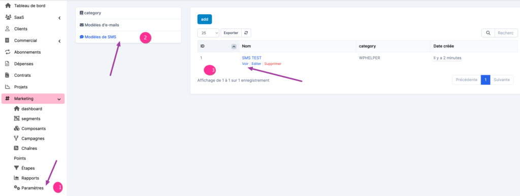
Task: Click the Exporter button
Action: coord(231,33)
